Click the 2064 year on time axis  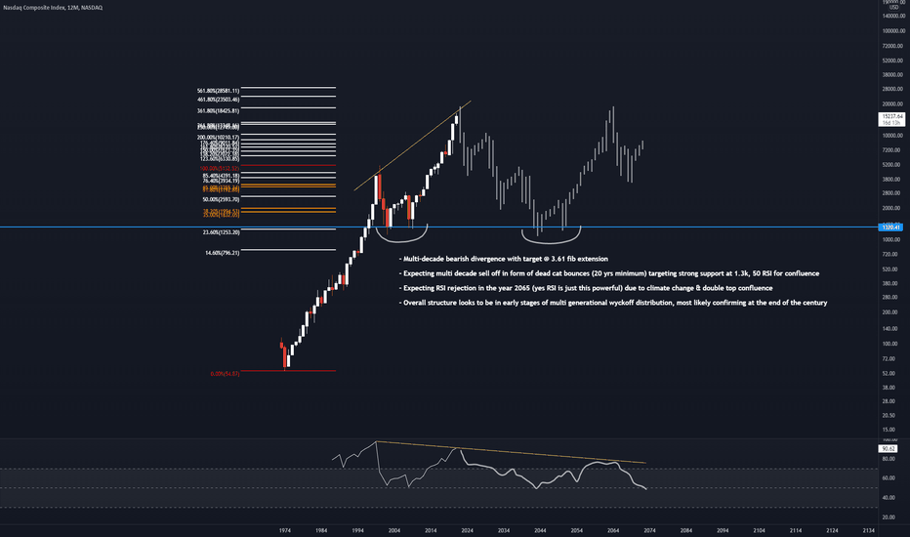[x=613, y=530]
